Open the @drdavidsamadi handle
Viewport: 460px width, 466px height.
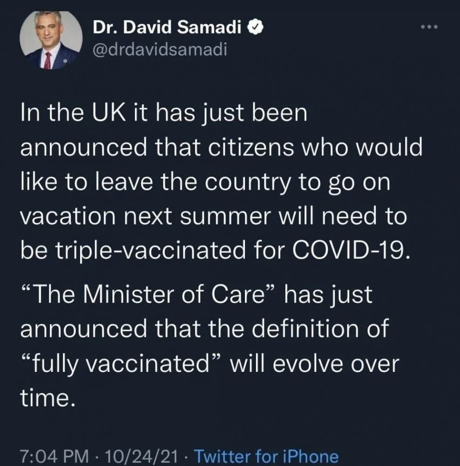click(x=160, y=49)
